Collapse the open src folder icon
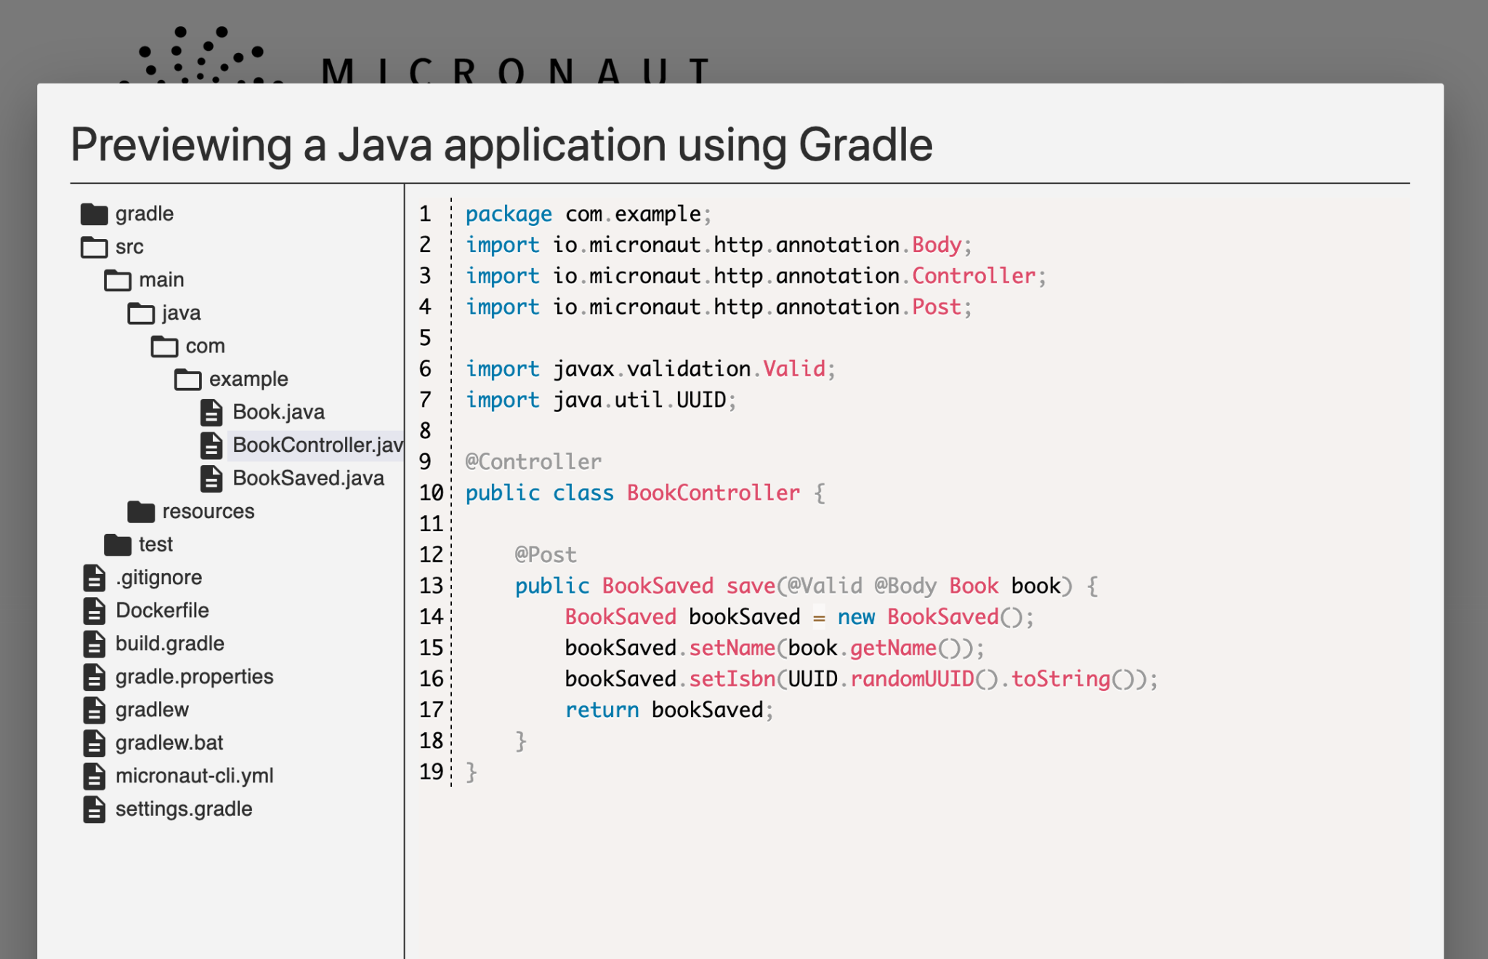1488x959 pixels. click(94, 247)
